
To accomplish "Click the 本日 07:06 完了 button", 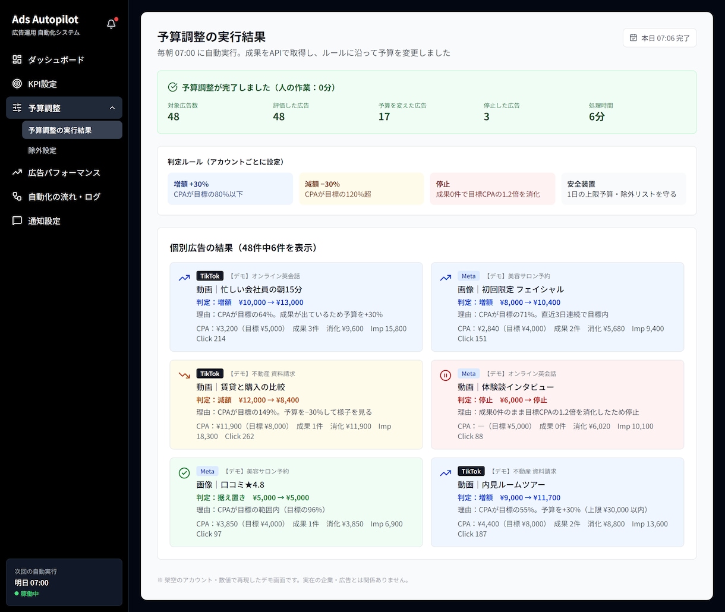I will [x=660, y=37].
